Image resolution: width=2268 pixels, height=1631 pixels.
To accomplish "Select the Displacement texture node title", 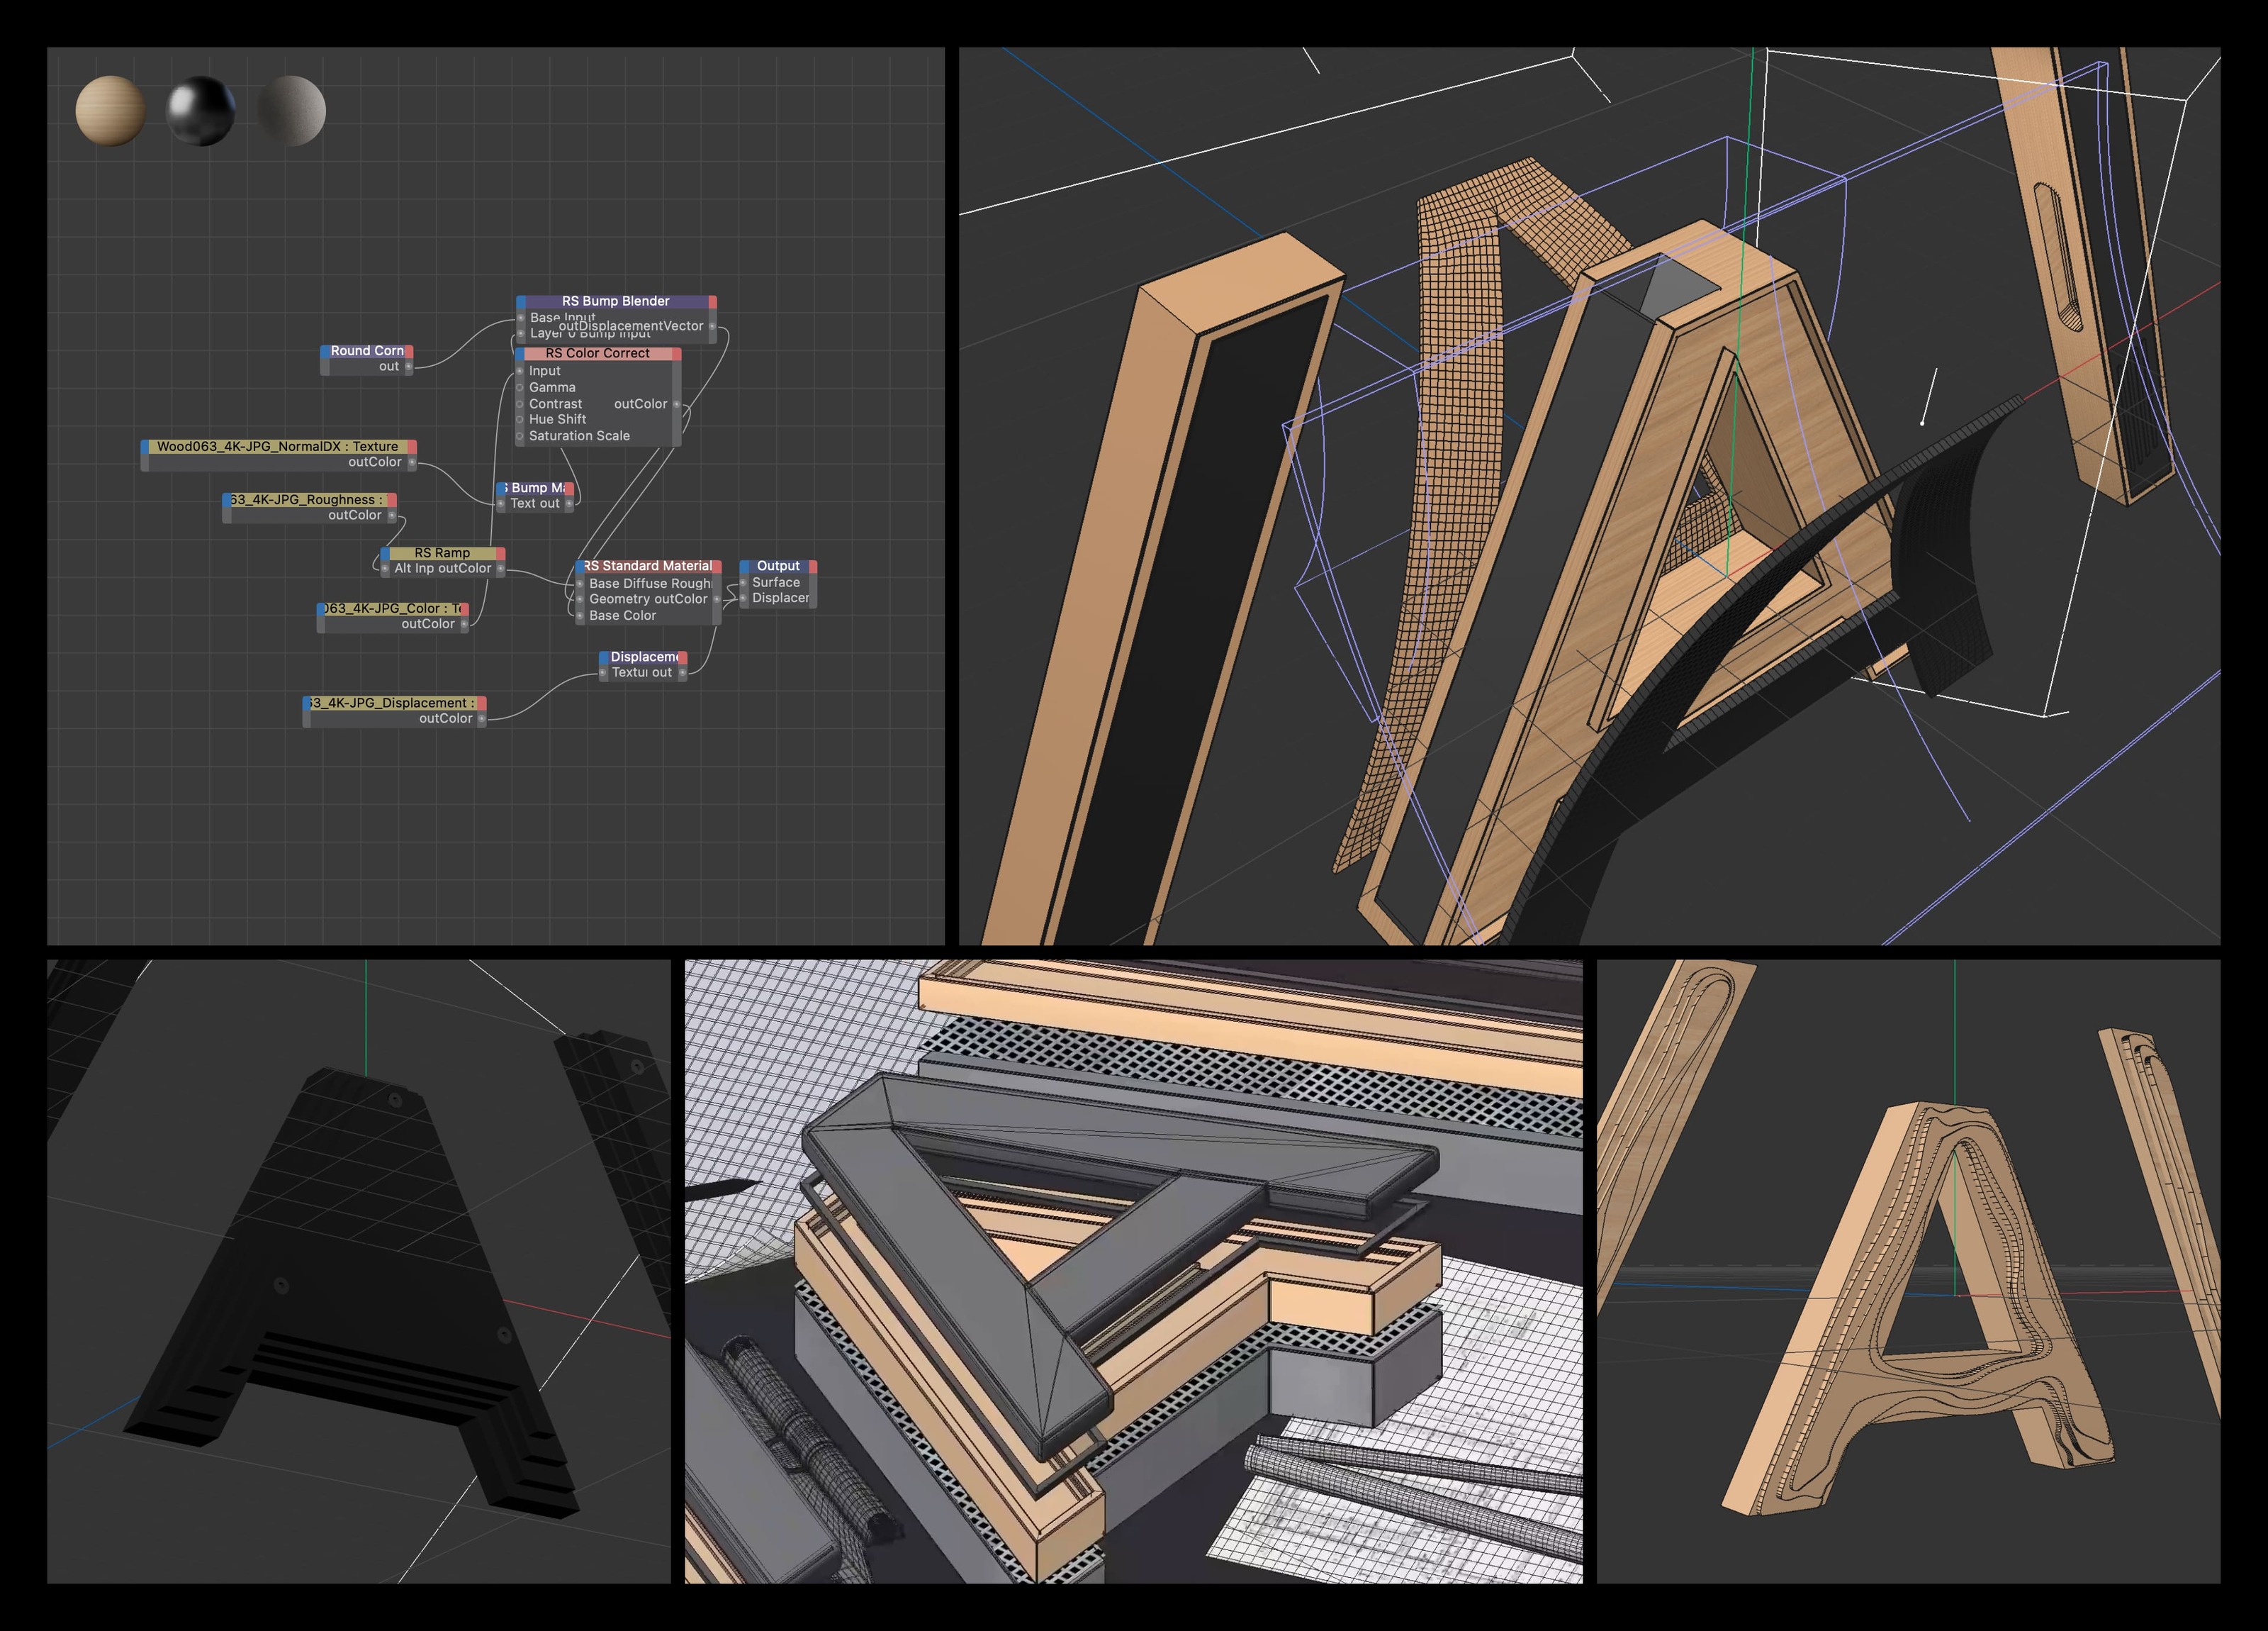I will pos(393,703).
